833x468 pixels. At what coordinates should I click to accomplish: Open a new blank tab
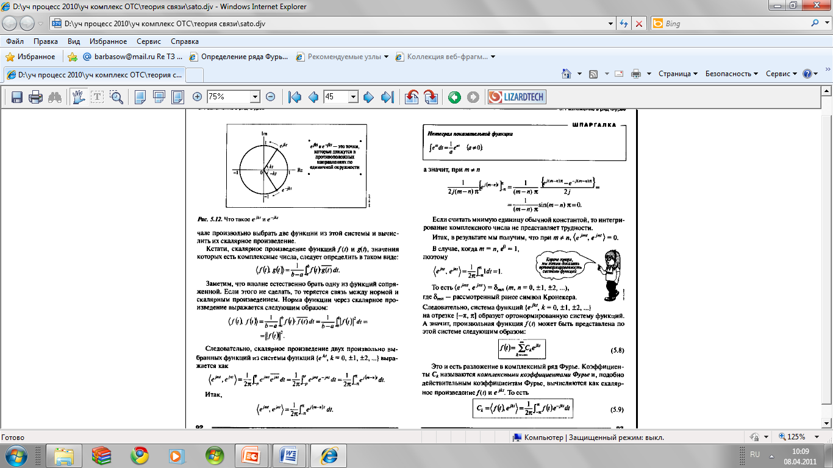click(x=195, y=75)
